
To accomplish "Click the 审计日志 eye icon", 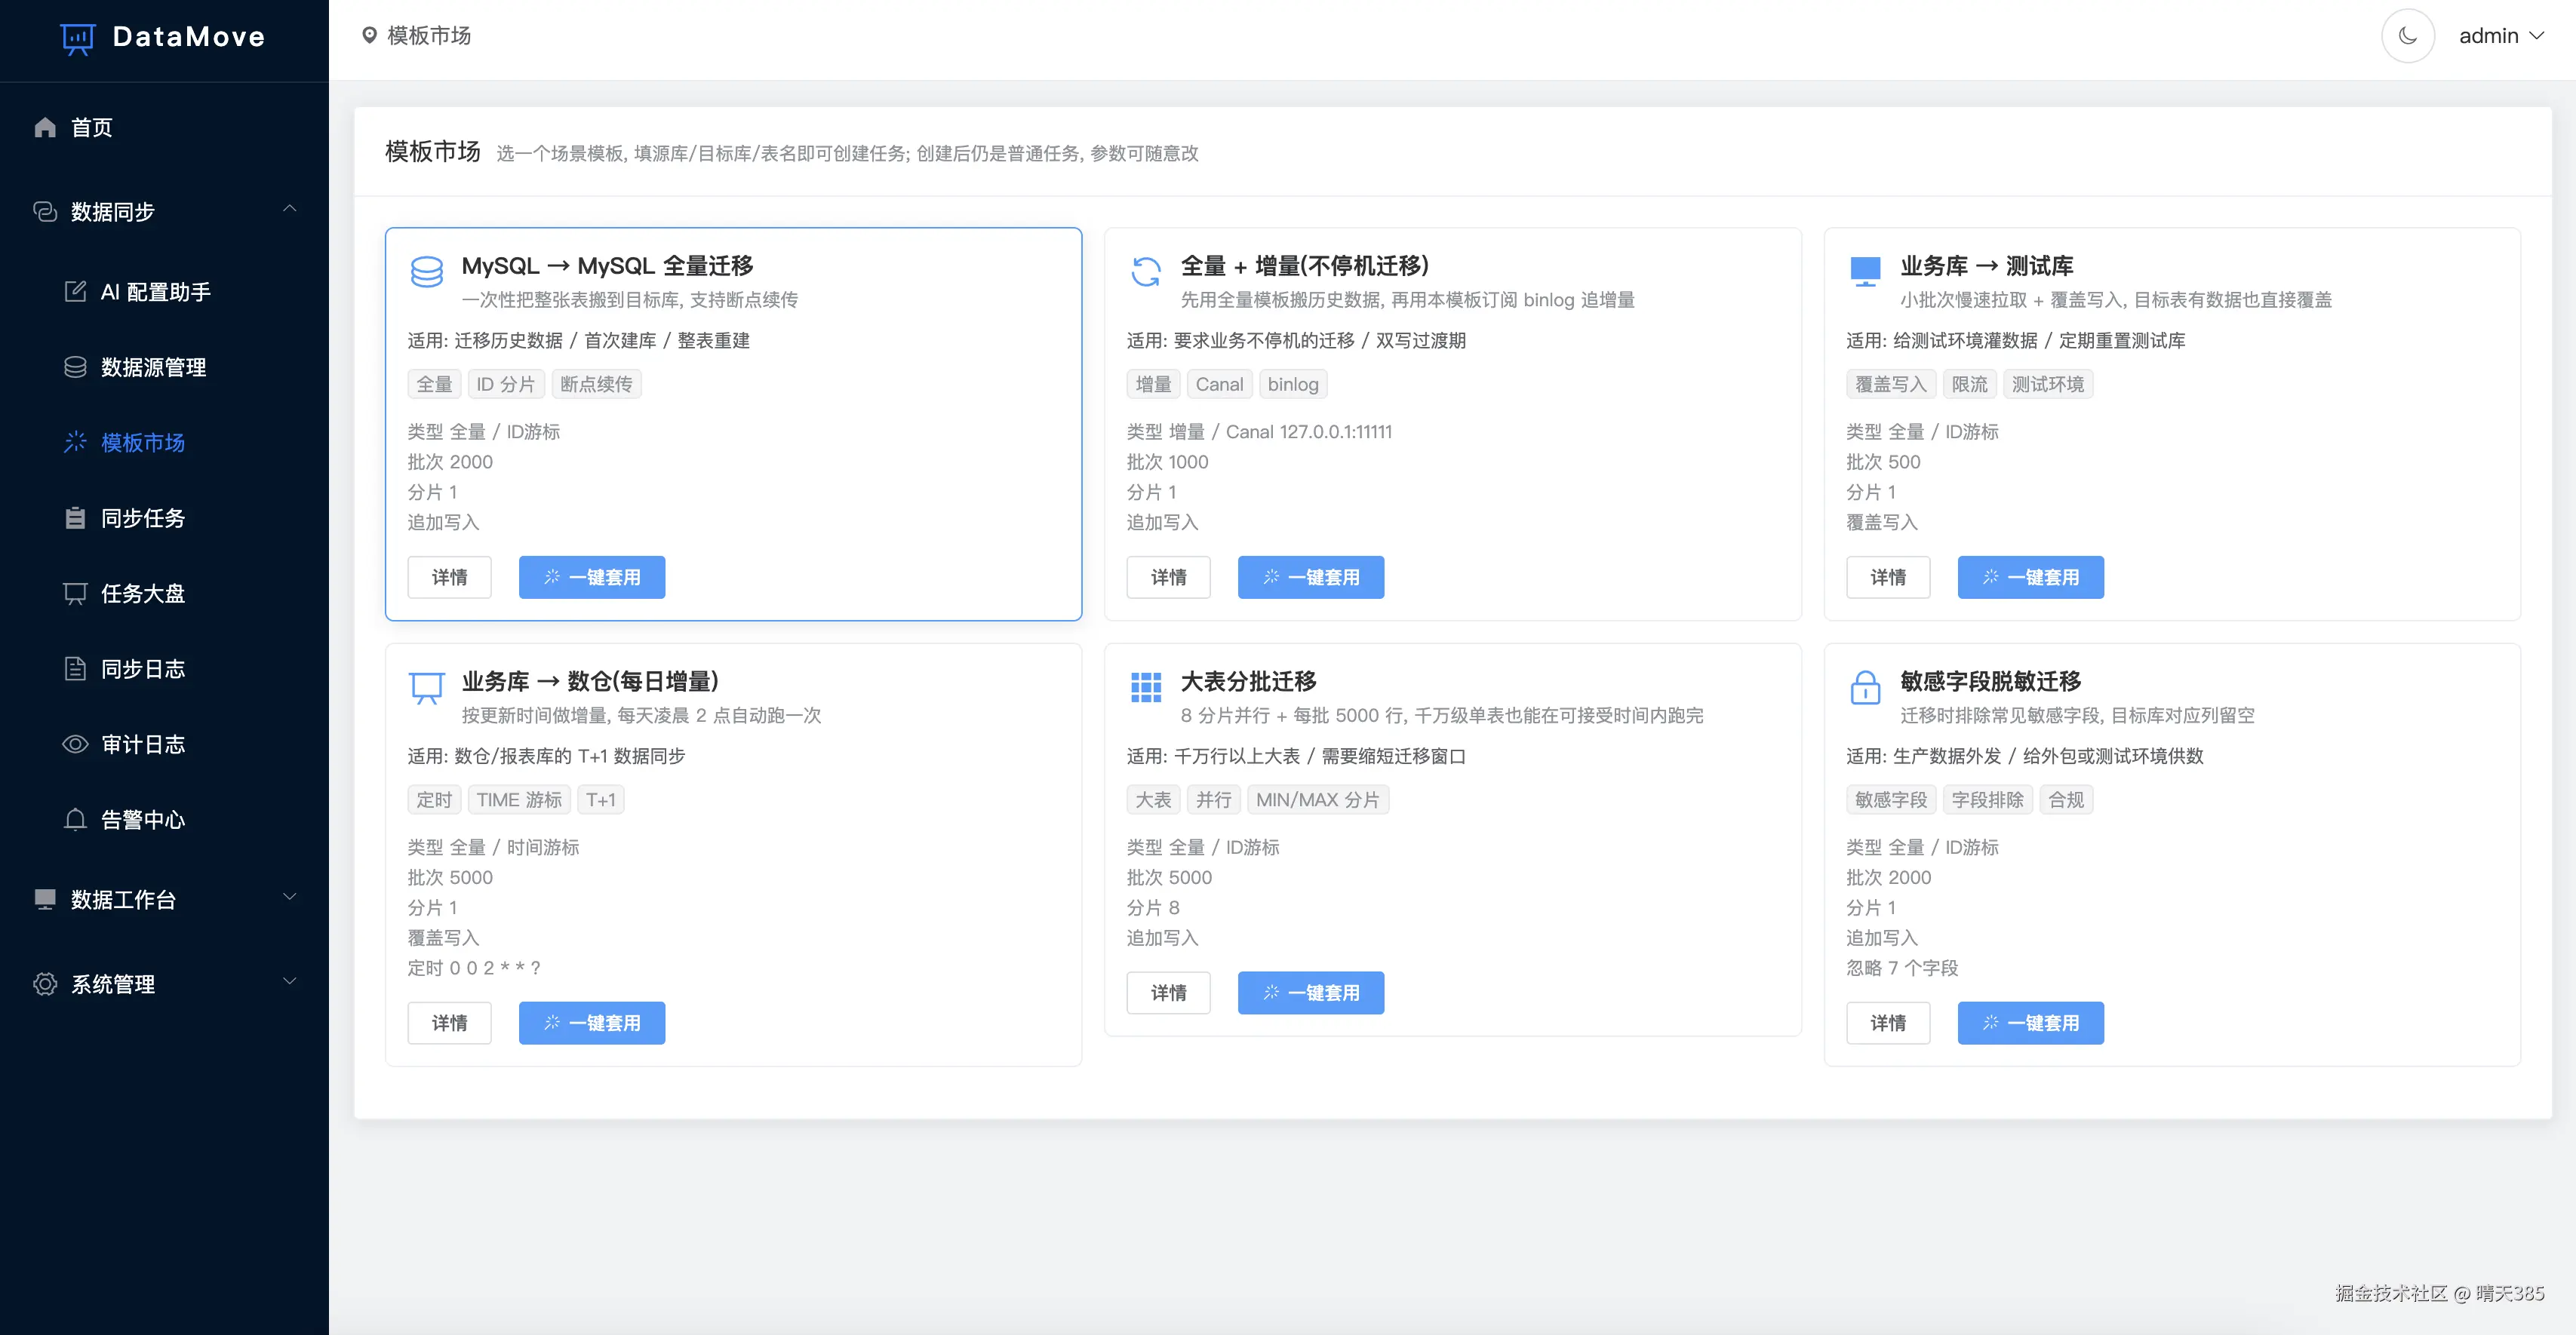I will click(x=75, y=744).
